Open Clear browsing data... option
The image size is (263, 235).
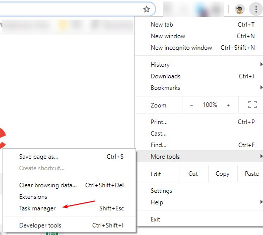click(69, 185)
